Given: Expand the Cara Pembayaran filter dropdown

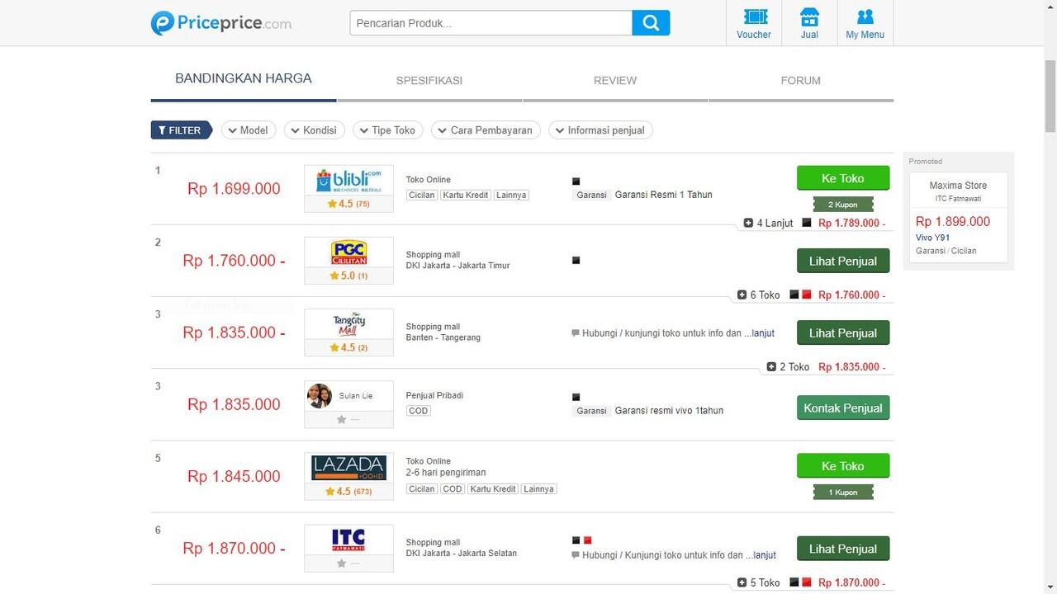Looking at the screenshot, I should pyautogui.click(x=486, y=130).
